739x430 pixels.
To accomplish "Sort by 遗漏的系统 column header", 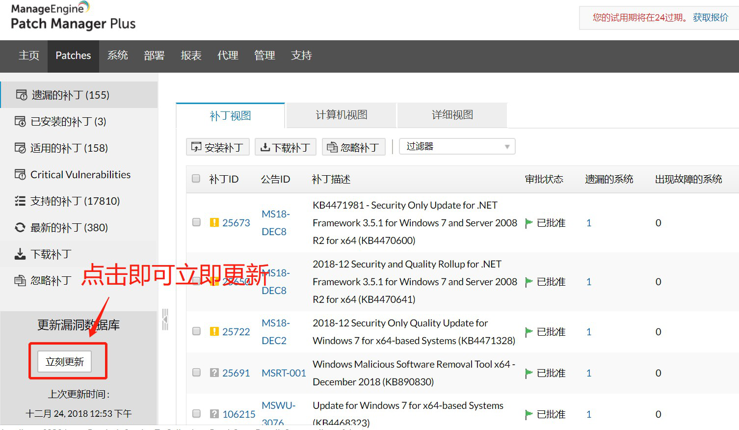I will (x=609, y=179).
